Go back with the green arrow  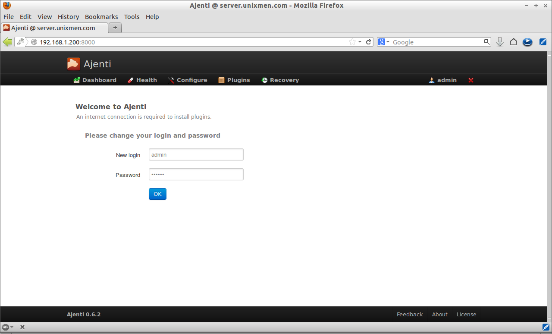click(7, 42)
